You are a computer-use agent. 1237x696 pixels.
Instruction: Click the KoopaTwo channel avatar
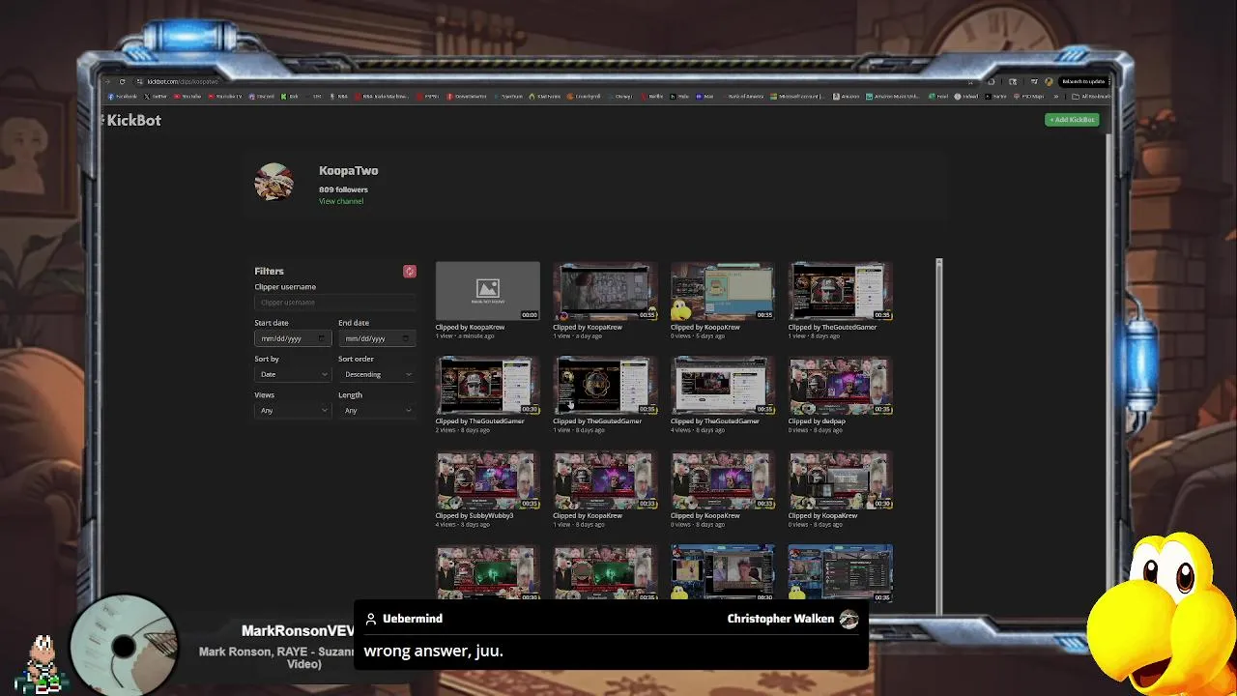[x=273, y=181]
